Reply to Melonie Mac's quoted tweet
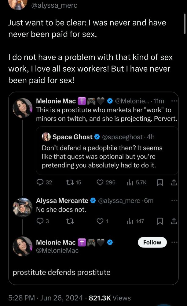Screen dimensions: 187x306 coord(40,182)
